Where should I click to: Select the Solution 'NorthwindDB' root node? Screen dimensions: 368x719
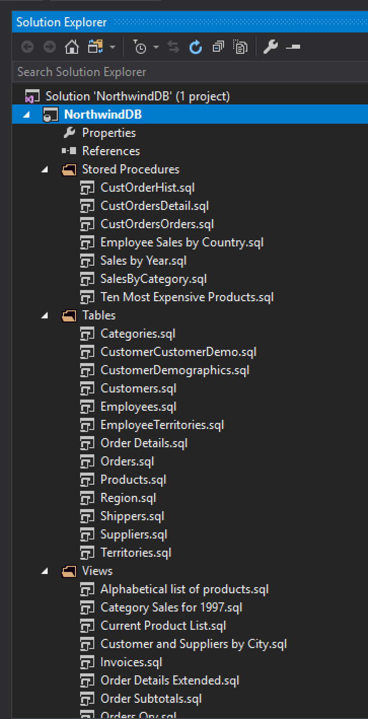137,96
